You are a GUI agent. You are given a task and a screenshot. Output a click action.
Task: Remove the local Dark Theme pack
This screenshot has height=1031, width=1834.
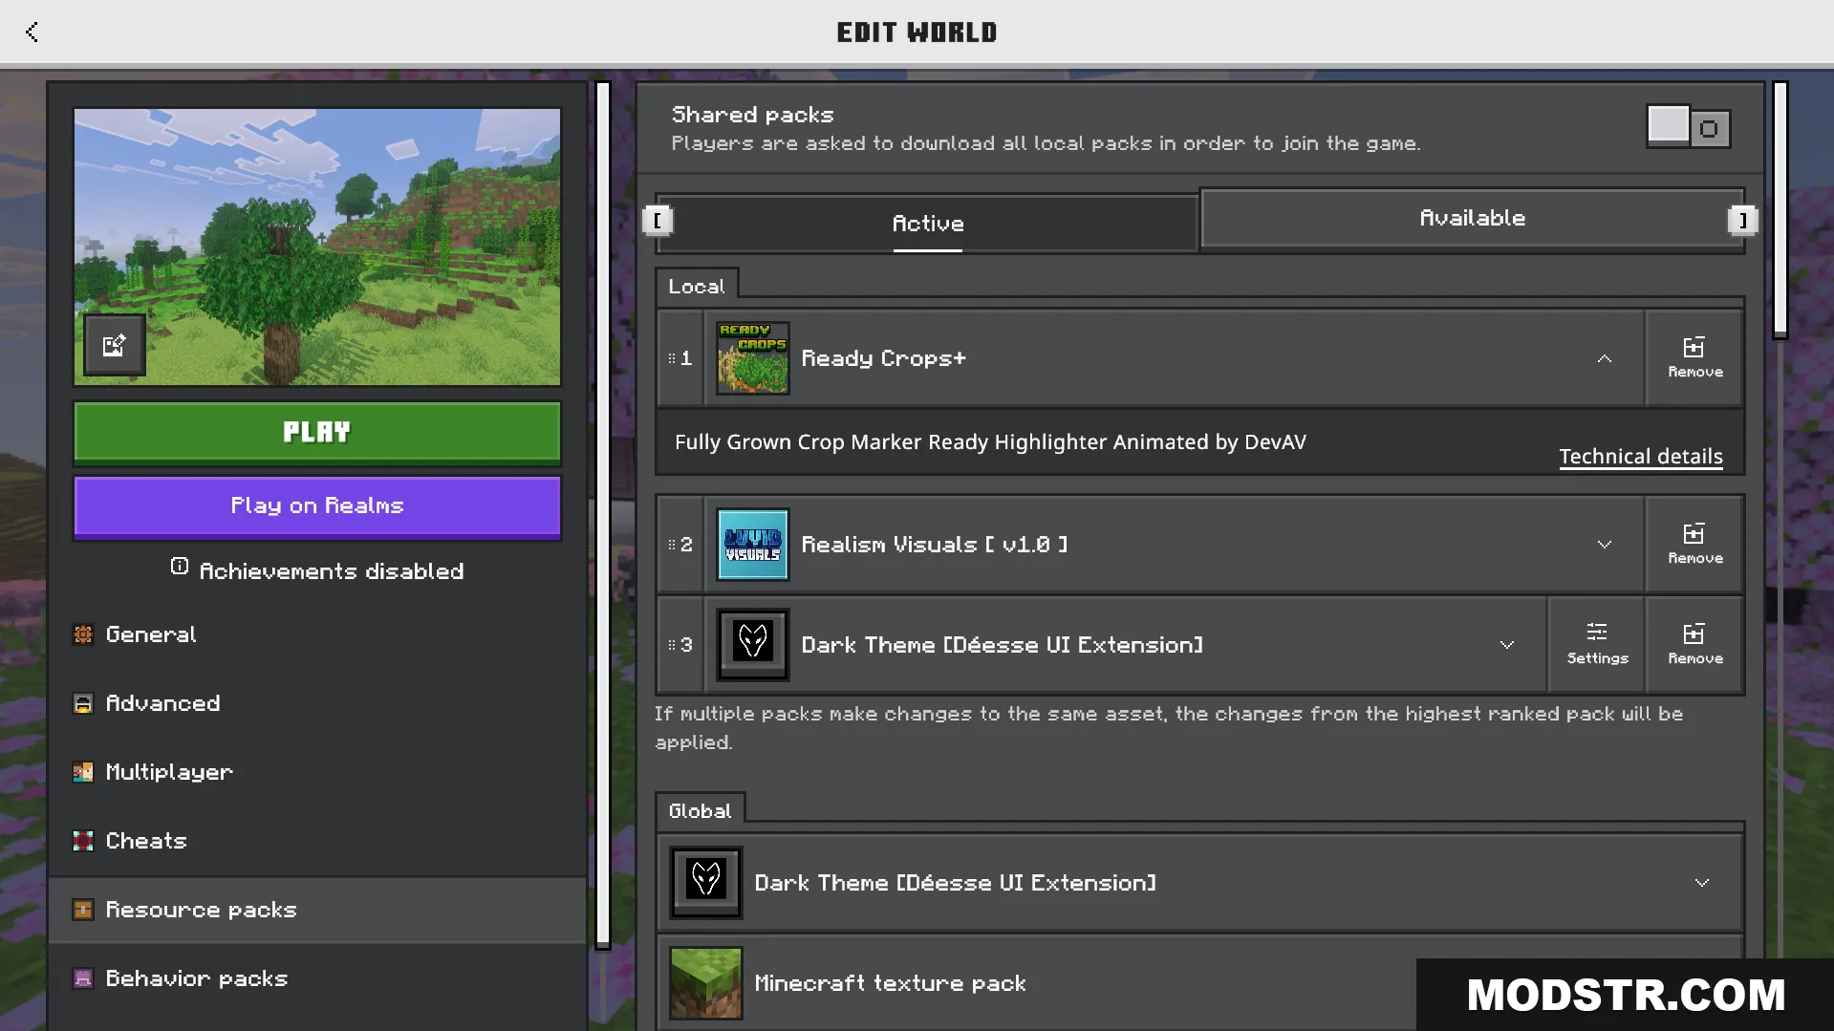point(1695,645)
